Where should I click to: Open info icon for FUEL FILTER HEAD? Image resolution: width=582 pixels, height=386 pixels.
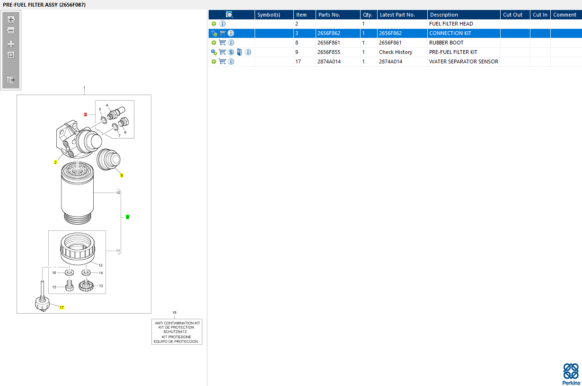(222, 24)
